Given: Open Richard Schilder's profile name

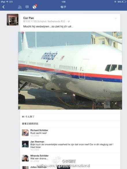Looking at the screenshot, I should click(x=39, y=130).
